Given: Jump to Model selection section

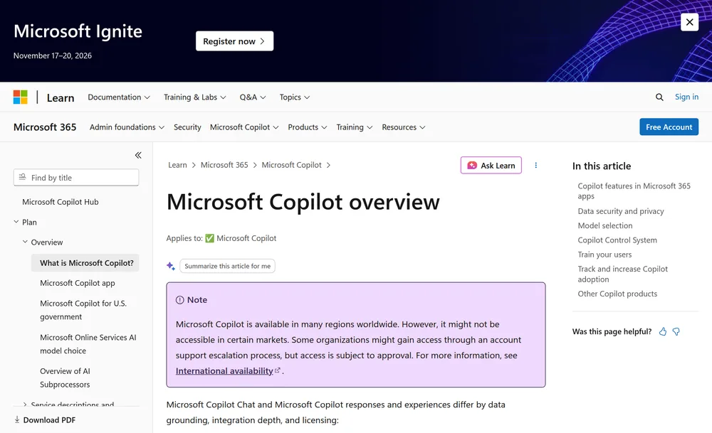Looking at the screenshot, I should click(x=604, y=226).
